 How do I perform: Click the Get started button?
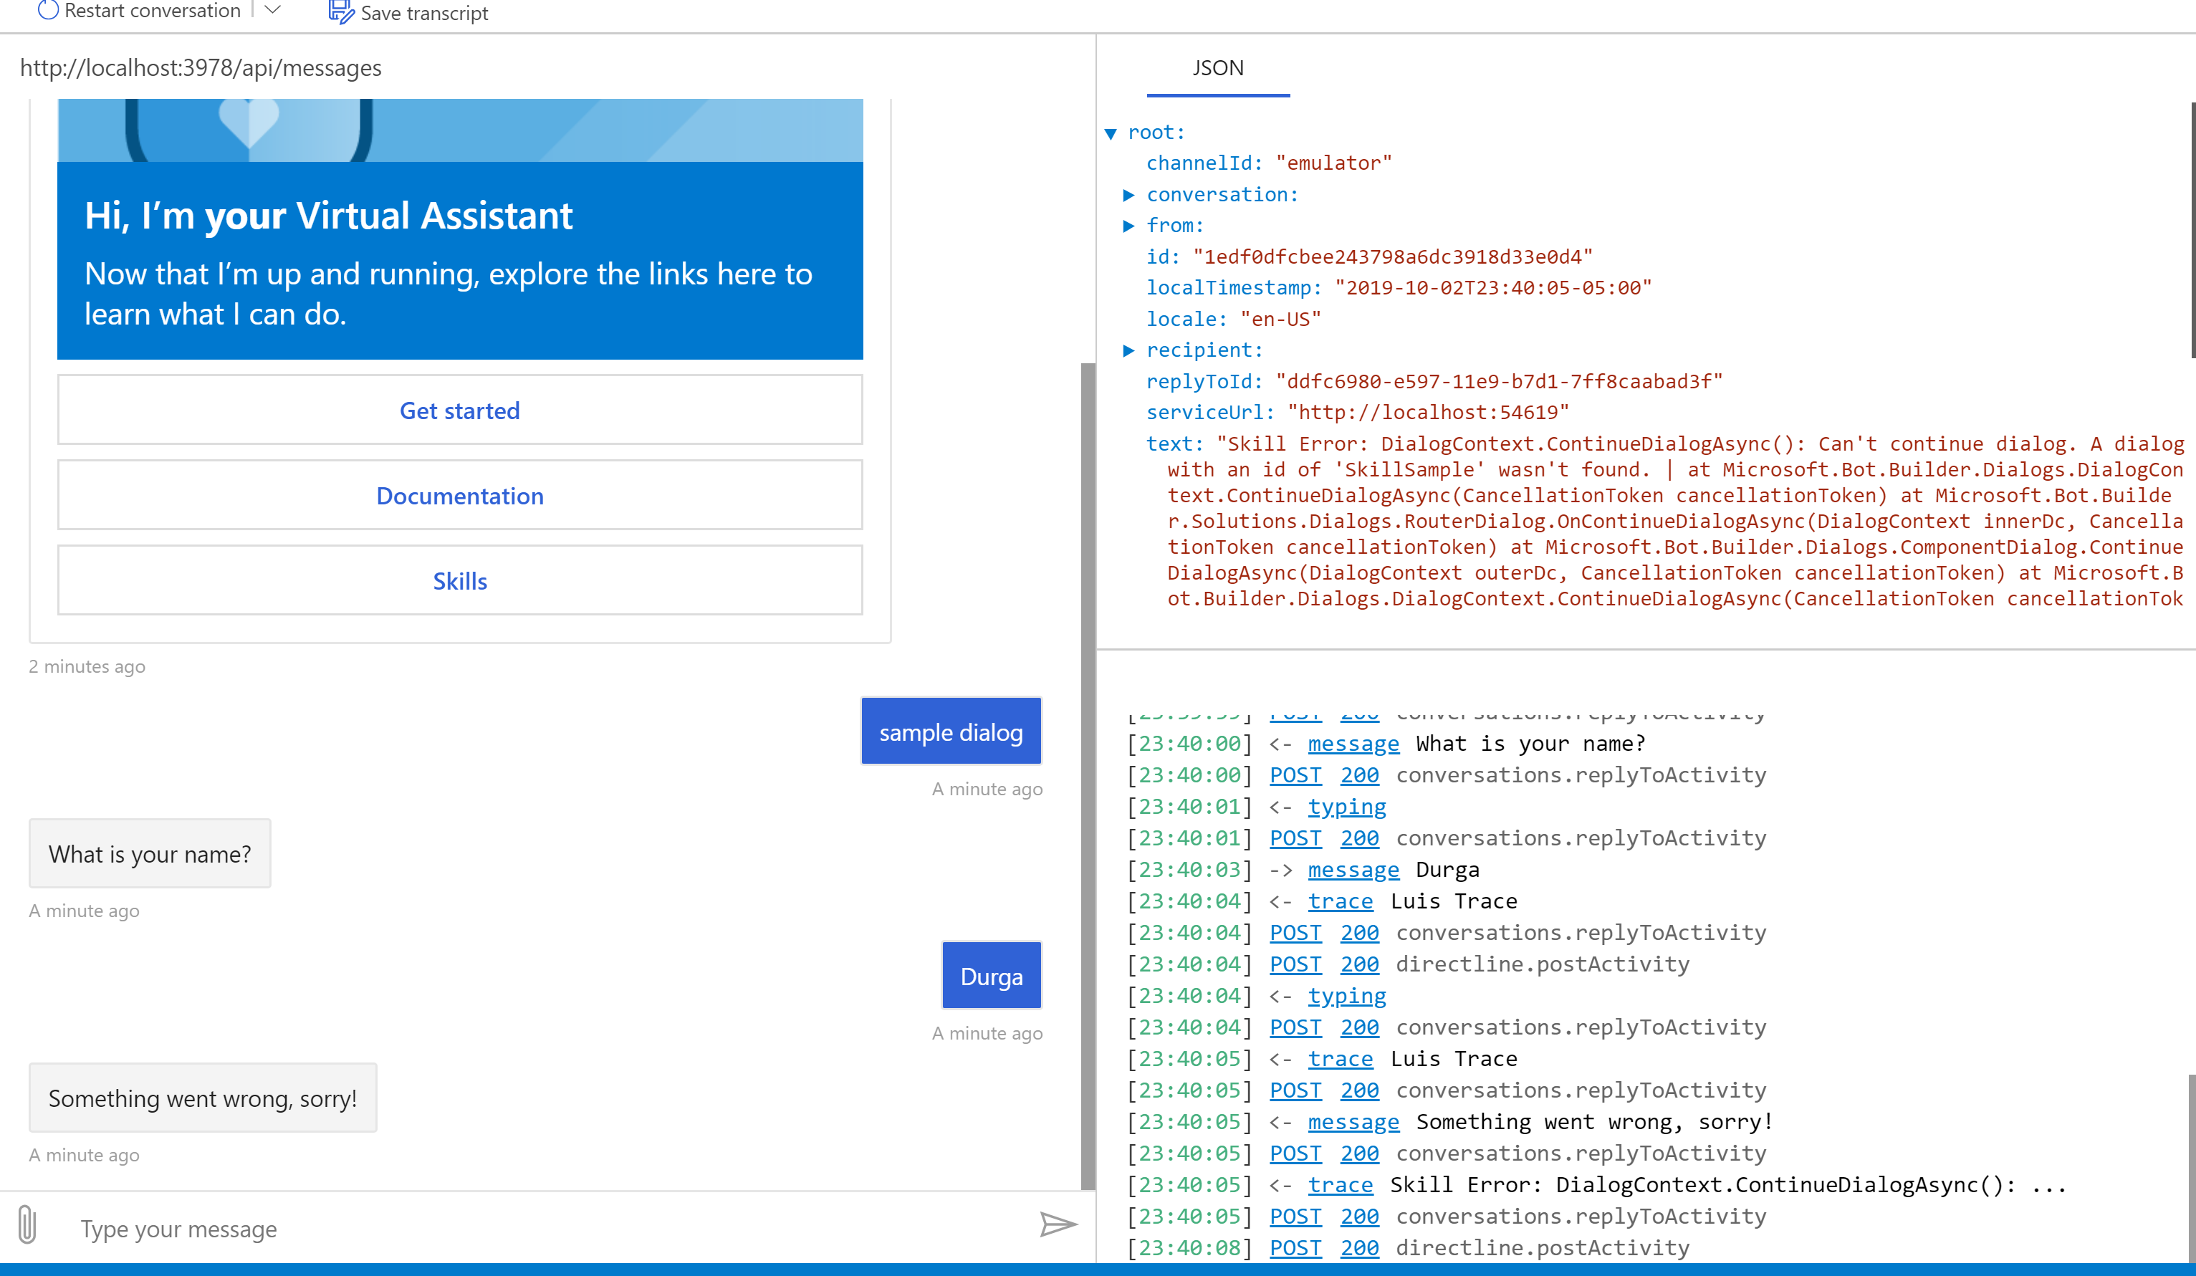(459, 410)
